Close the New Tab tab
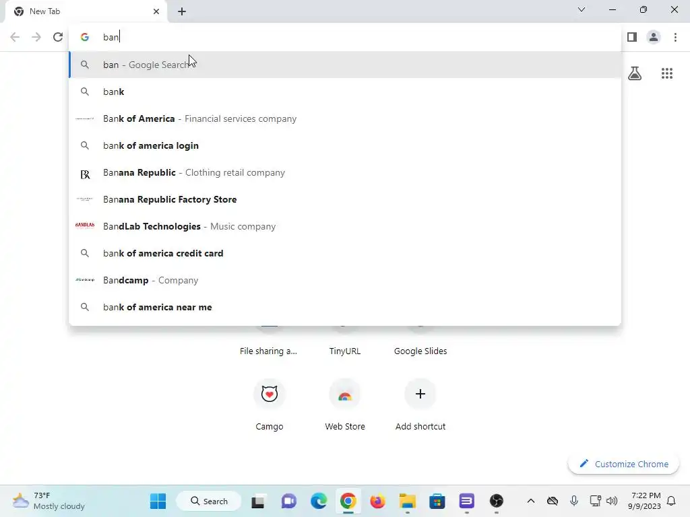This screenshot has height=517, width=690. pyautogui.click(x=156, y=11)
